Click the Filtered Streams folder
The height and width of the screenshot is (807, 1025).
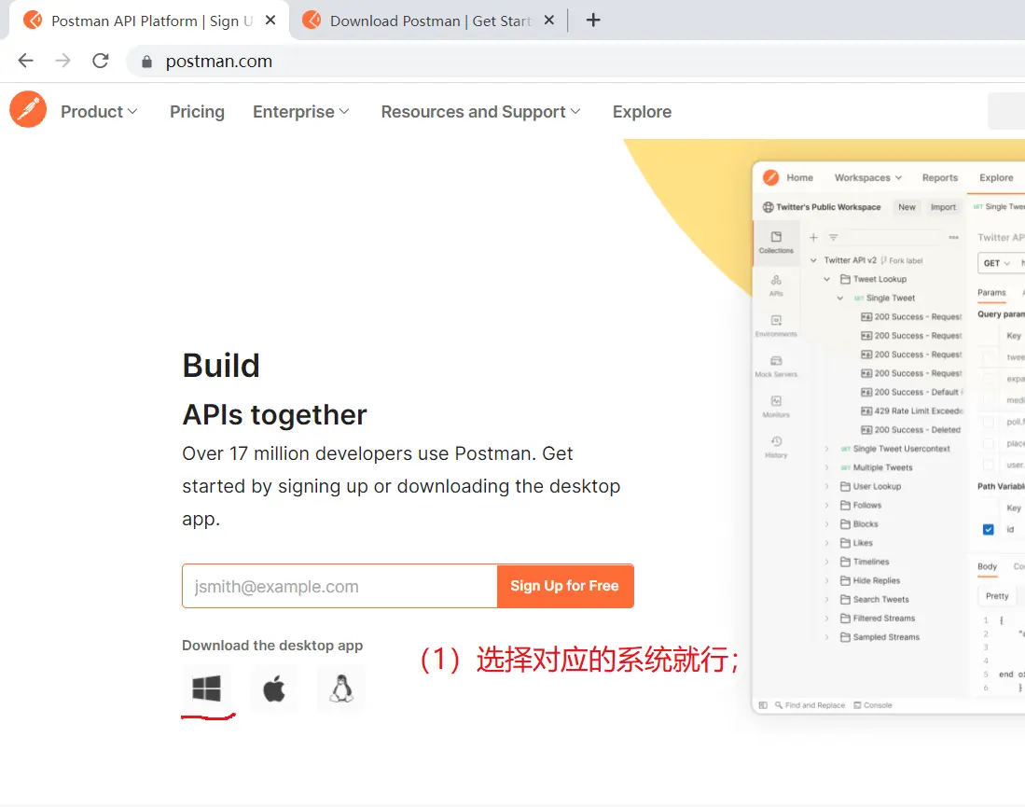(878, 619)
